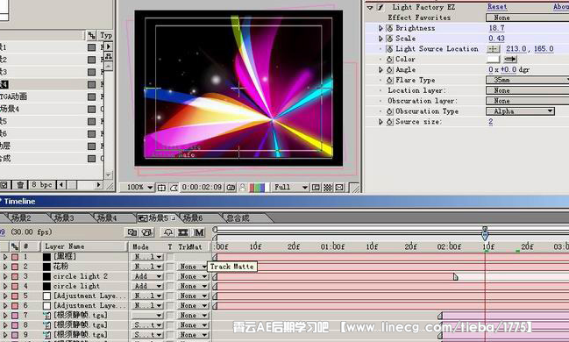Toggle preserve transparency box for circle light
569x342 pixels.
(170, 287)
